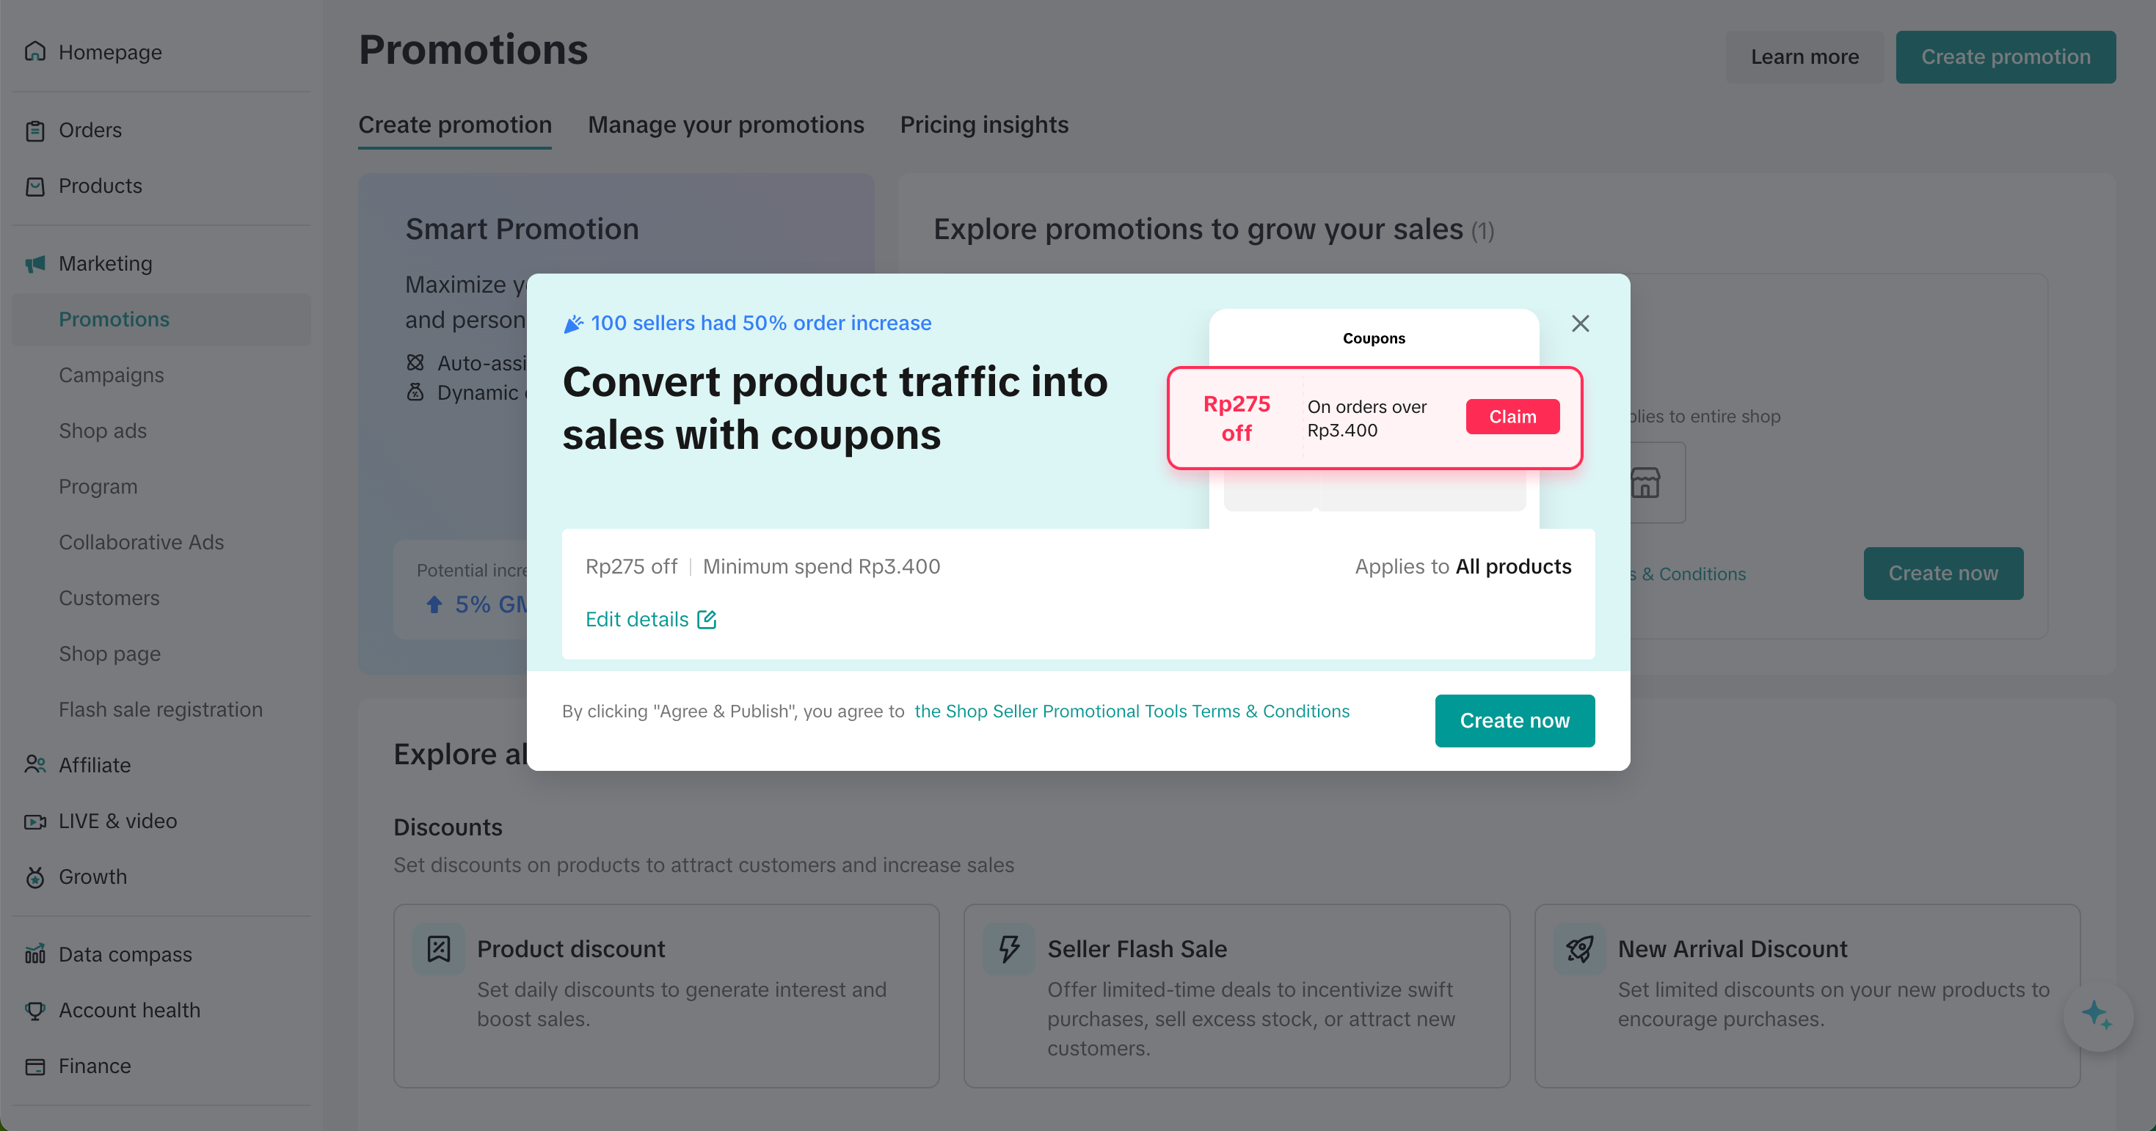This screenshot has width=2156, height=1131.
Task: Open the Pricing insights tab
Action: [x=983, y=125]
